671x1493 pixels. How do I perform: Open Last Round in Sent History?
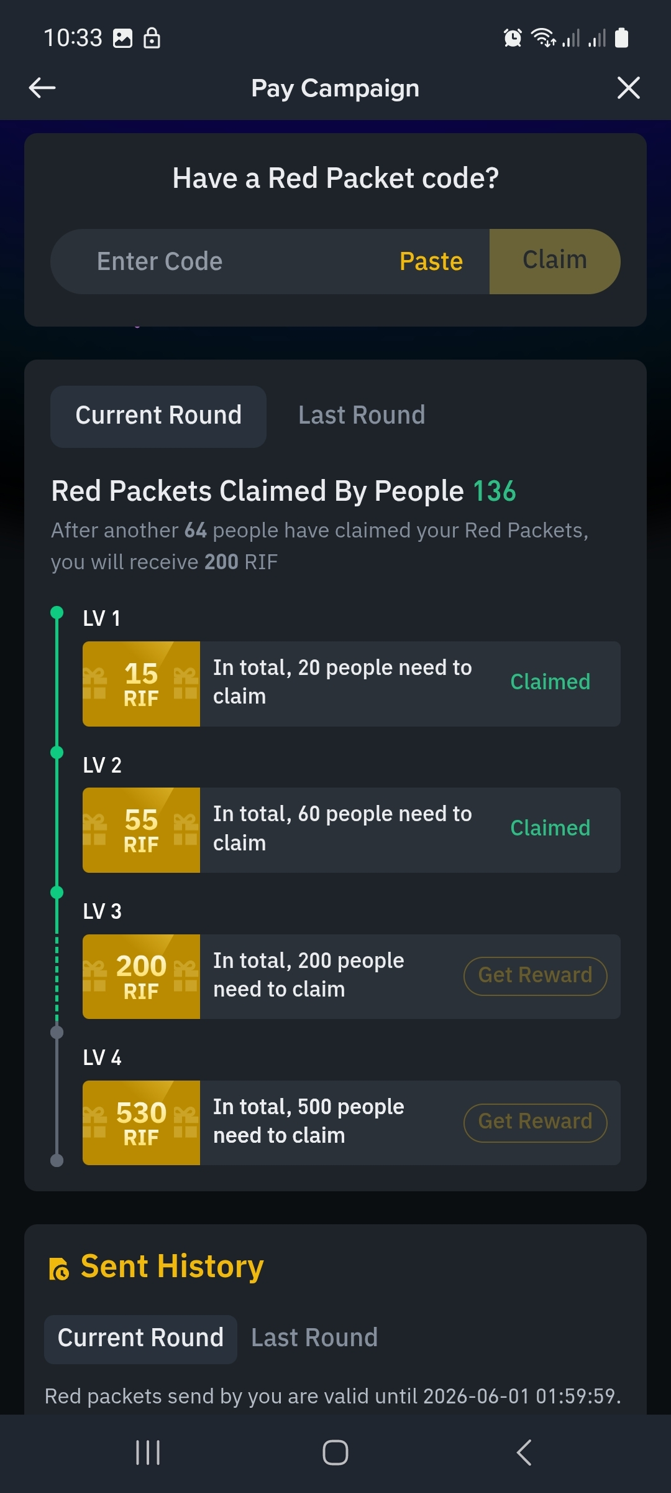pos(314,1337)
